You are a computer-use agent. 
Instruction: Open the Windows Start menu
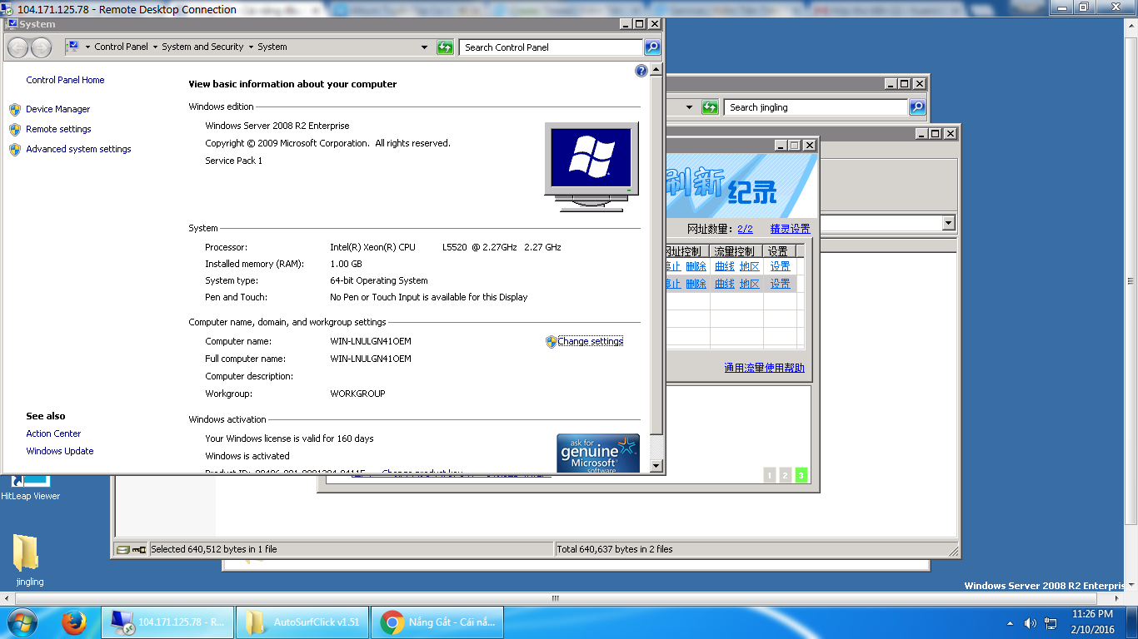click(22, 622)
